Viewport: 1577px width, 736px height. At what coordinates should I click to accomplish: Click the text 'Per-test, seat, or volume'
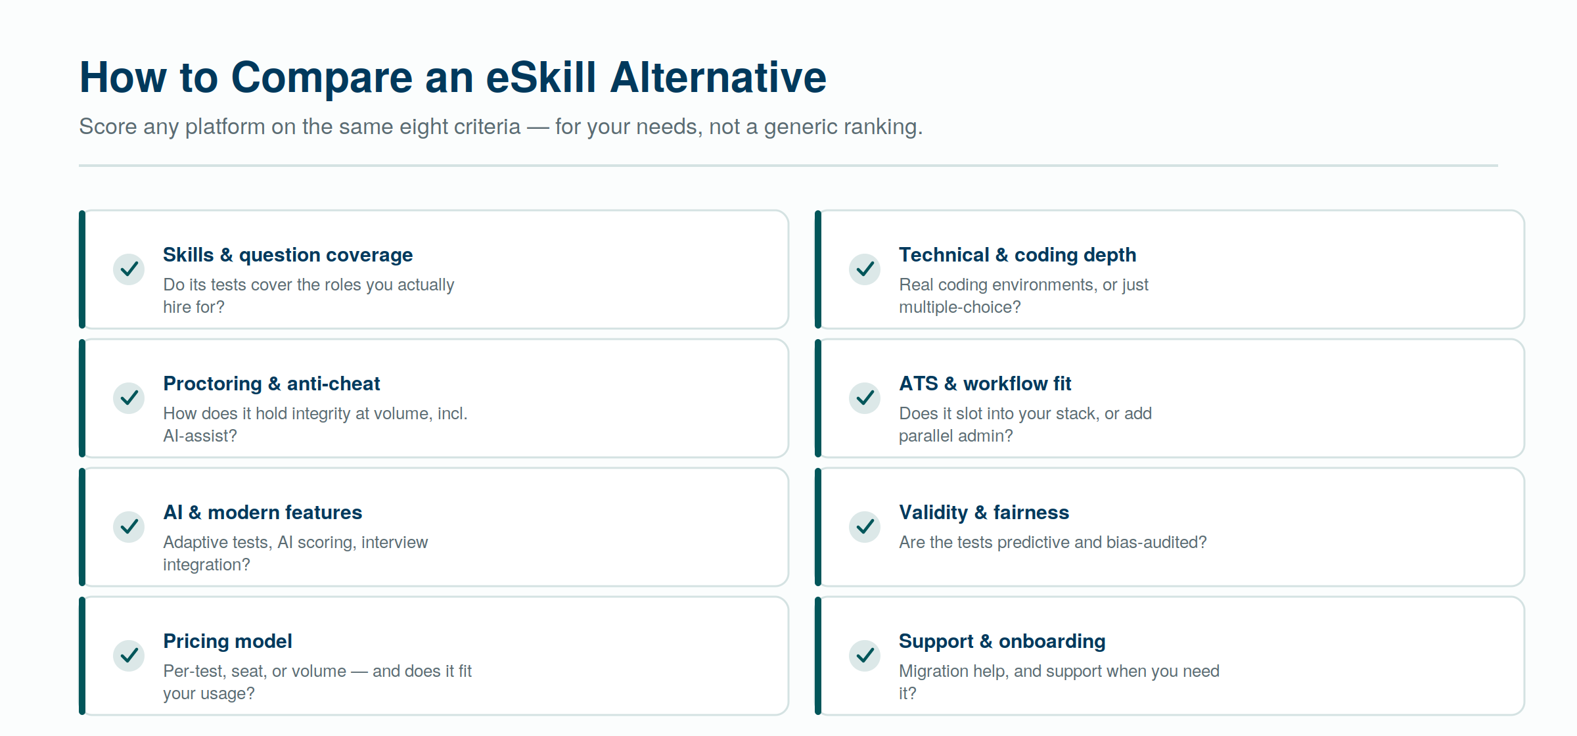tap(254, 671)
